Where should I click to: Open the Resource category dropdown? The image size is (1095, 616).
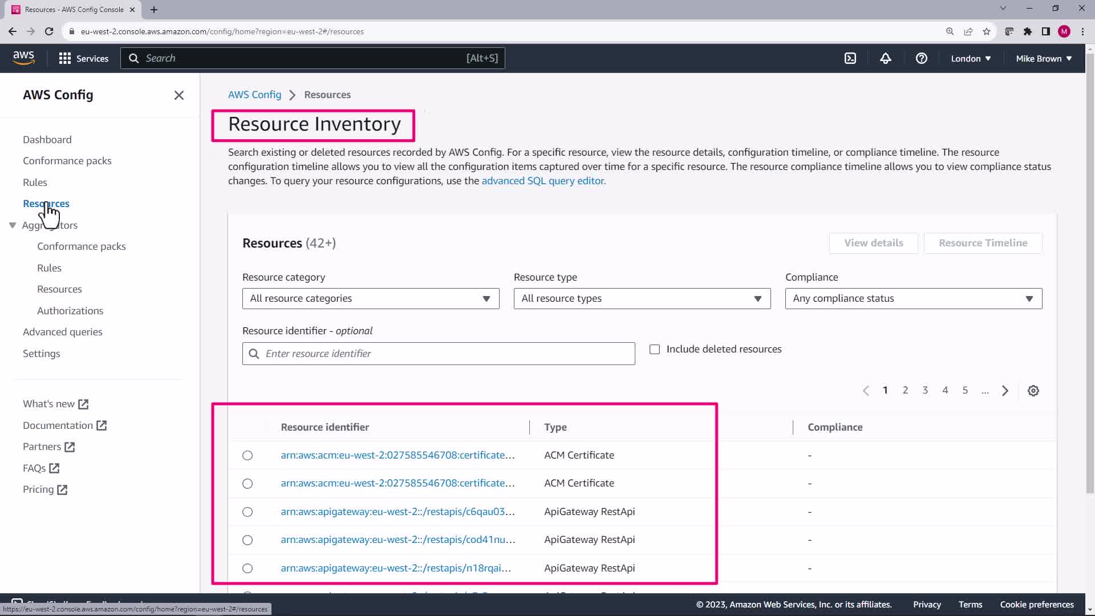point(370,298)
